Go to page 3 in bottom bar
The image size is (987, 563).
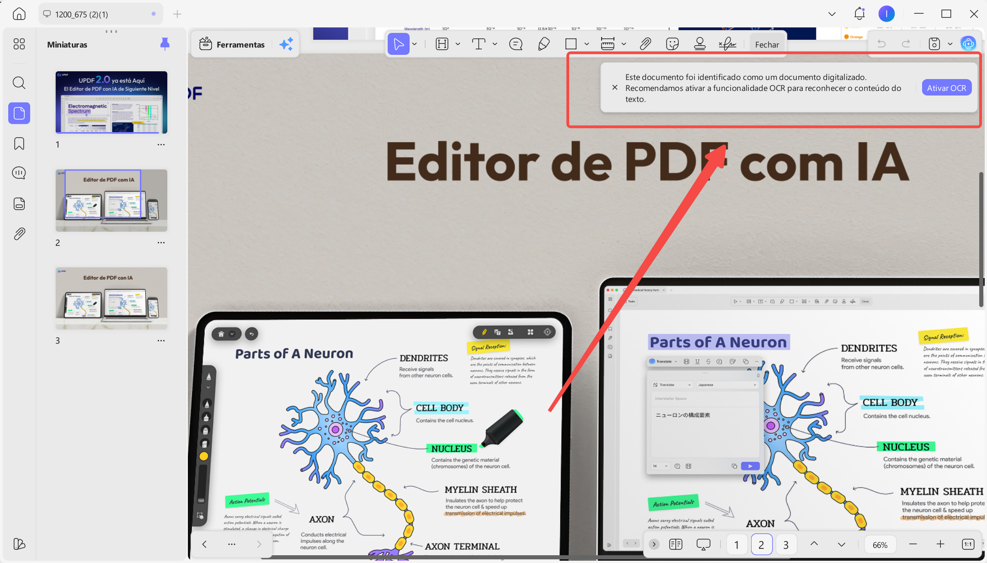[x=786, y=544]
